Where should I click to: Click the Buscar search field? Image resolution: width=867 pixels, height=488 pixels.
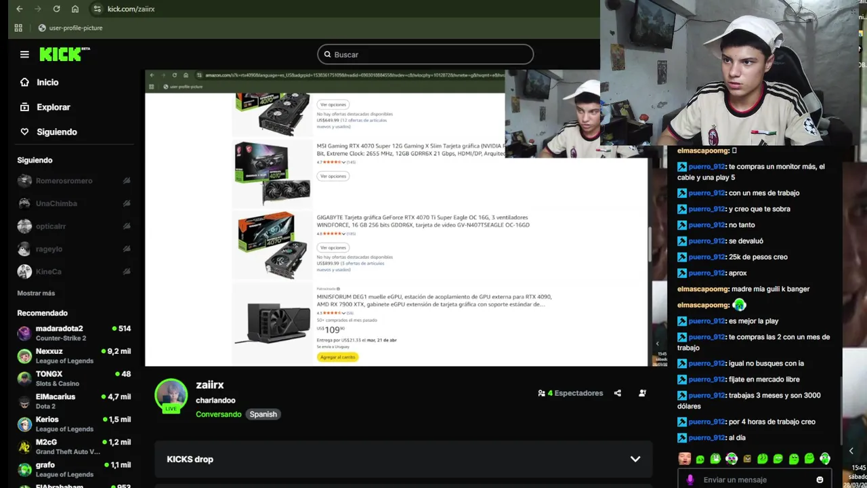pyautogui.click(x=425, y=54)
